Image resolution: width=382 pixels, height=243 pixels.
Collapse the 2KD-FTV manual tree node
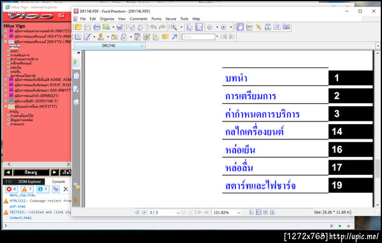[5, 41]
